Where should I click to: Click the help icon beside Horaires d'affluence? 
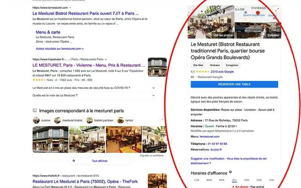230,172
